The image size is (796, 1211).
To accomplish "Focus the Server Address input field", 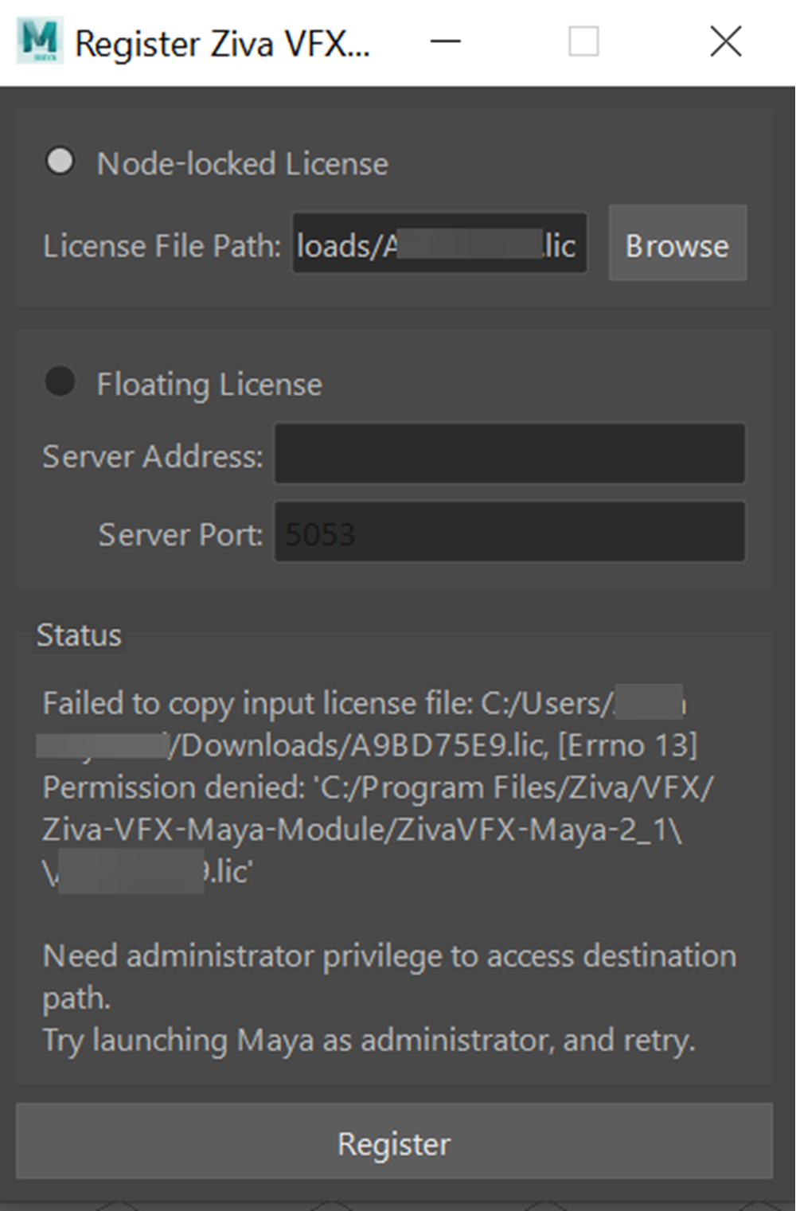I will click(510, 453).
